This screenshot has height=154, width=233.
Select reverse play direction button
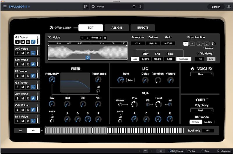(x=192, y=44)
